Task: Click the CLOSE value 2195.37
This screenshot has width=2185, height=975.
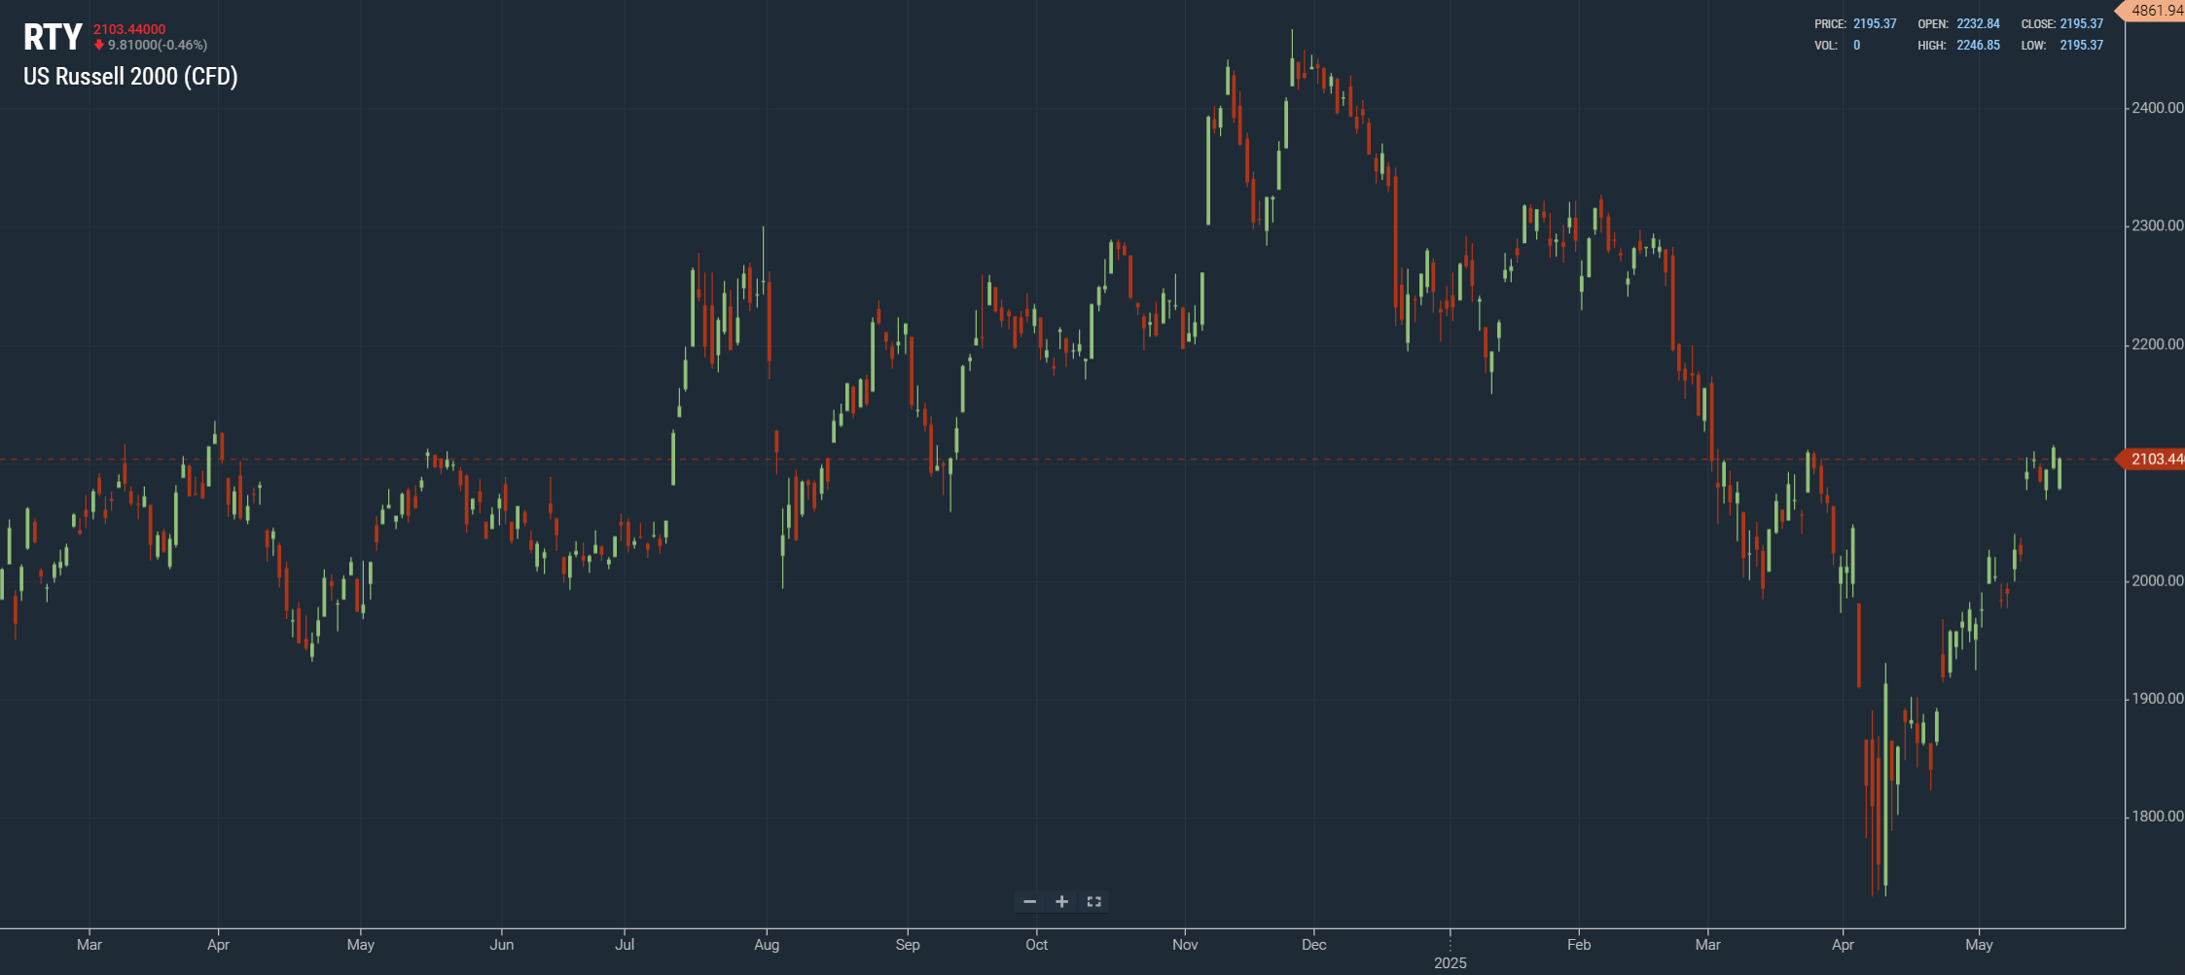Action: 2081,23
